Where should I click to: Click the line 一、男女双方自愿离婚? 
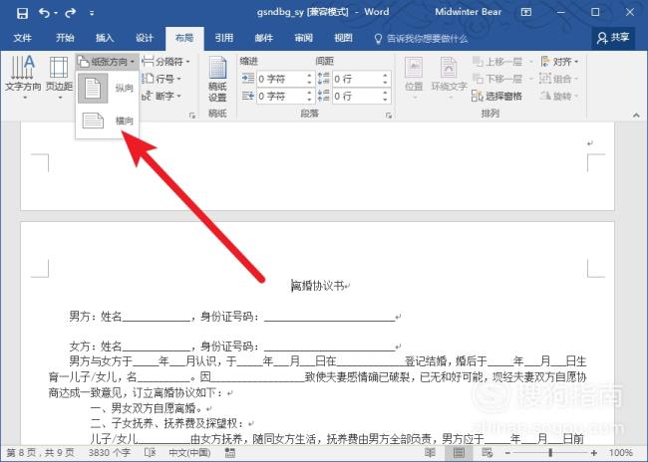pyautogui.click(x=148, y=408)
